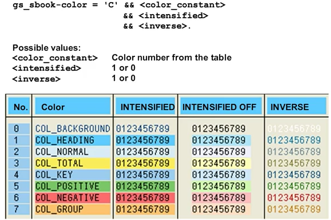Click the red COL_NEGATIVE name cell
This screenshot has height=220, width=331.
[x=72, y=198]
